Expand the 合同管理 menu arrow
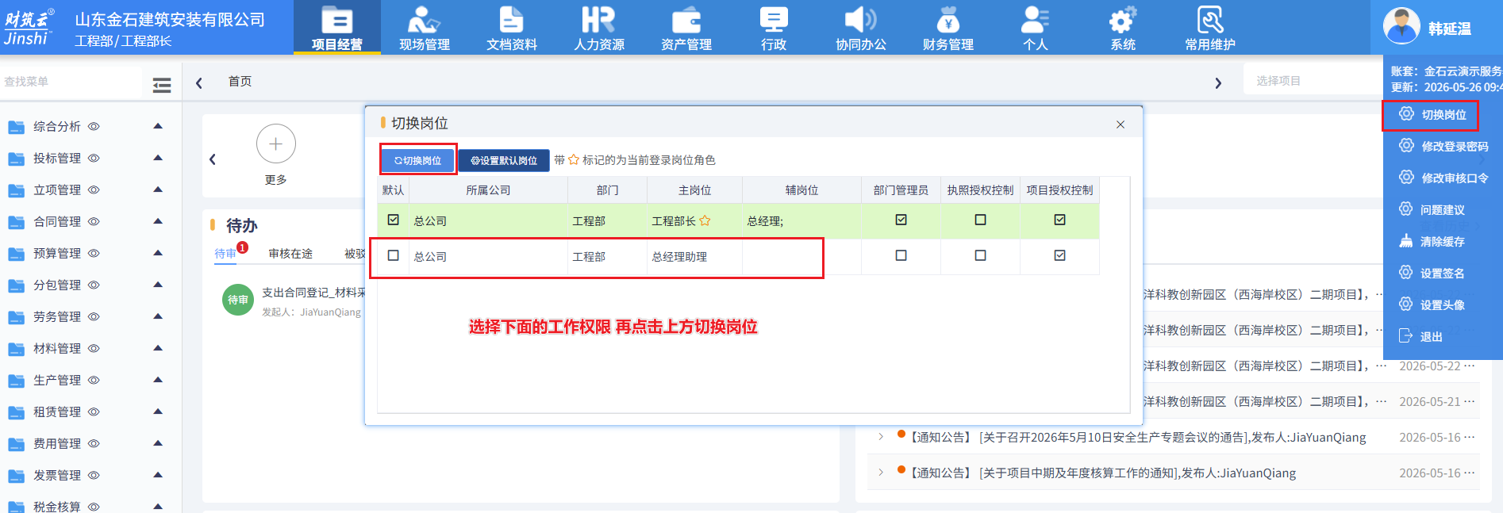The height and width of the screenshot is (513, 1503). point(158,221)
